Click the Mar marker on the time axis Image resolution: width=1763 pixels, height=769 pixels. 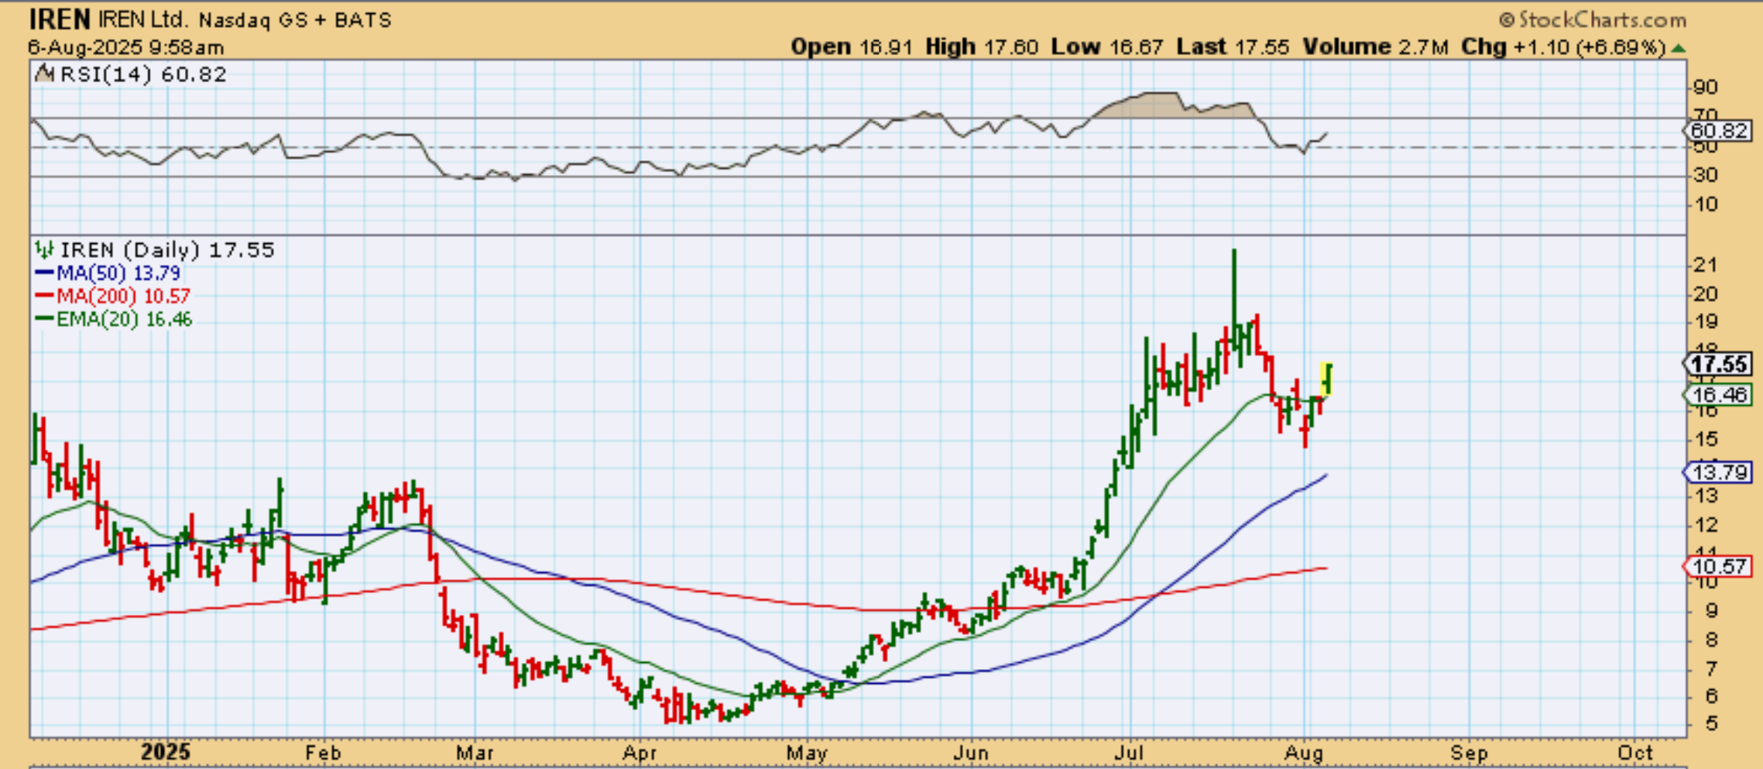pyautogui.click(x=475, y=753)
